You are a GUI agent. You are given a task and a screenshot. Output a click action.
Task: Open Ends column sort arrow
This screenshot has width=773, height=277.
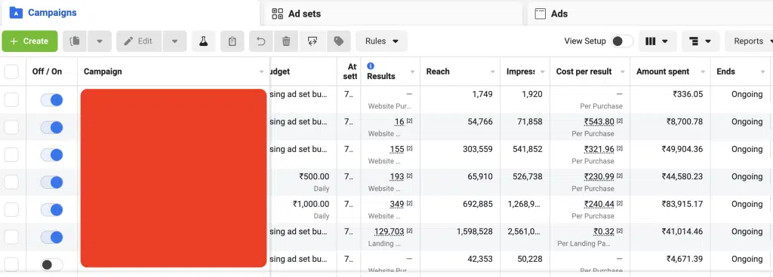(763, 72)
